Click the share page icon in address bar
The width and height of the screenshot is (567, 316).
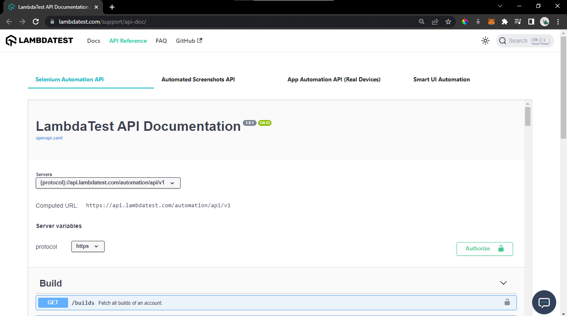[435, 22]
